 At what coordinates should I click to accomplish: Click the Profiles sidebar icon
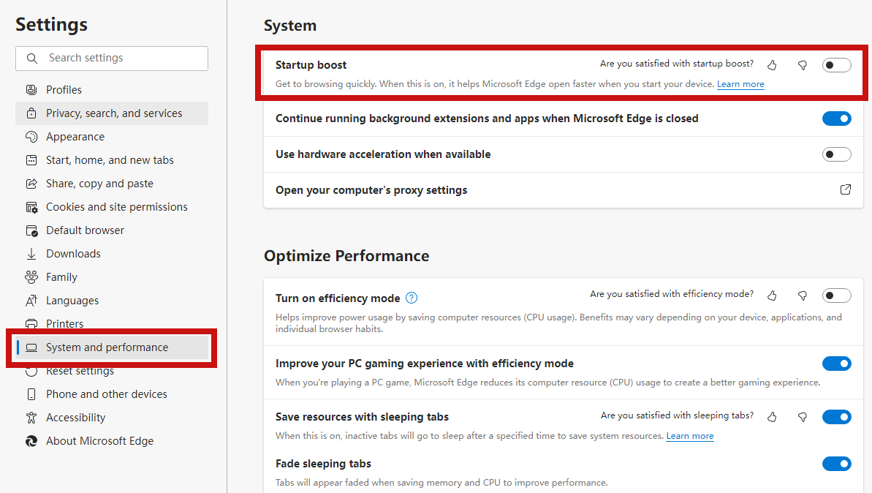tap(31, 89)
